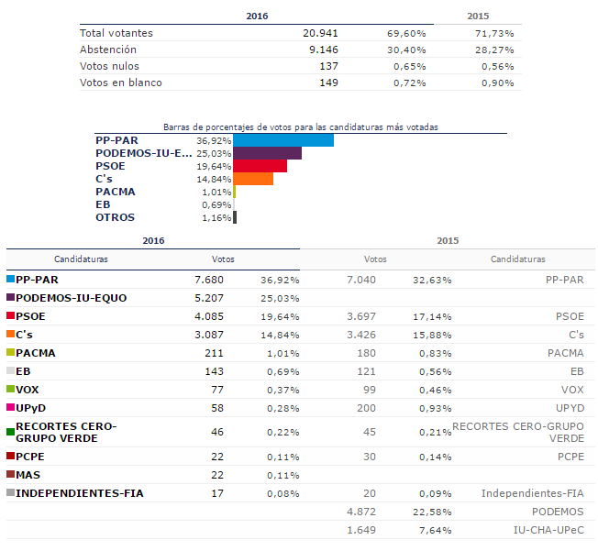Image resolution: width=598 pixels, height=551 pixels.
Task: Click the orange C's color swatch
Action: coord(10,334)
